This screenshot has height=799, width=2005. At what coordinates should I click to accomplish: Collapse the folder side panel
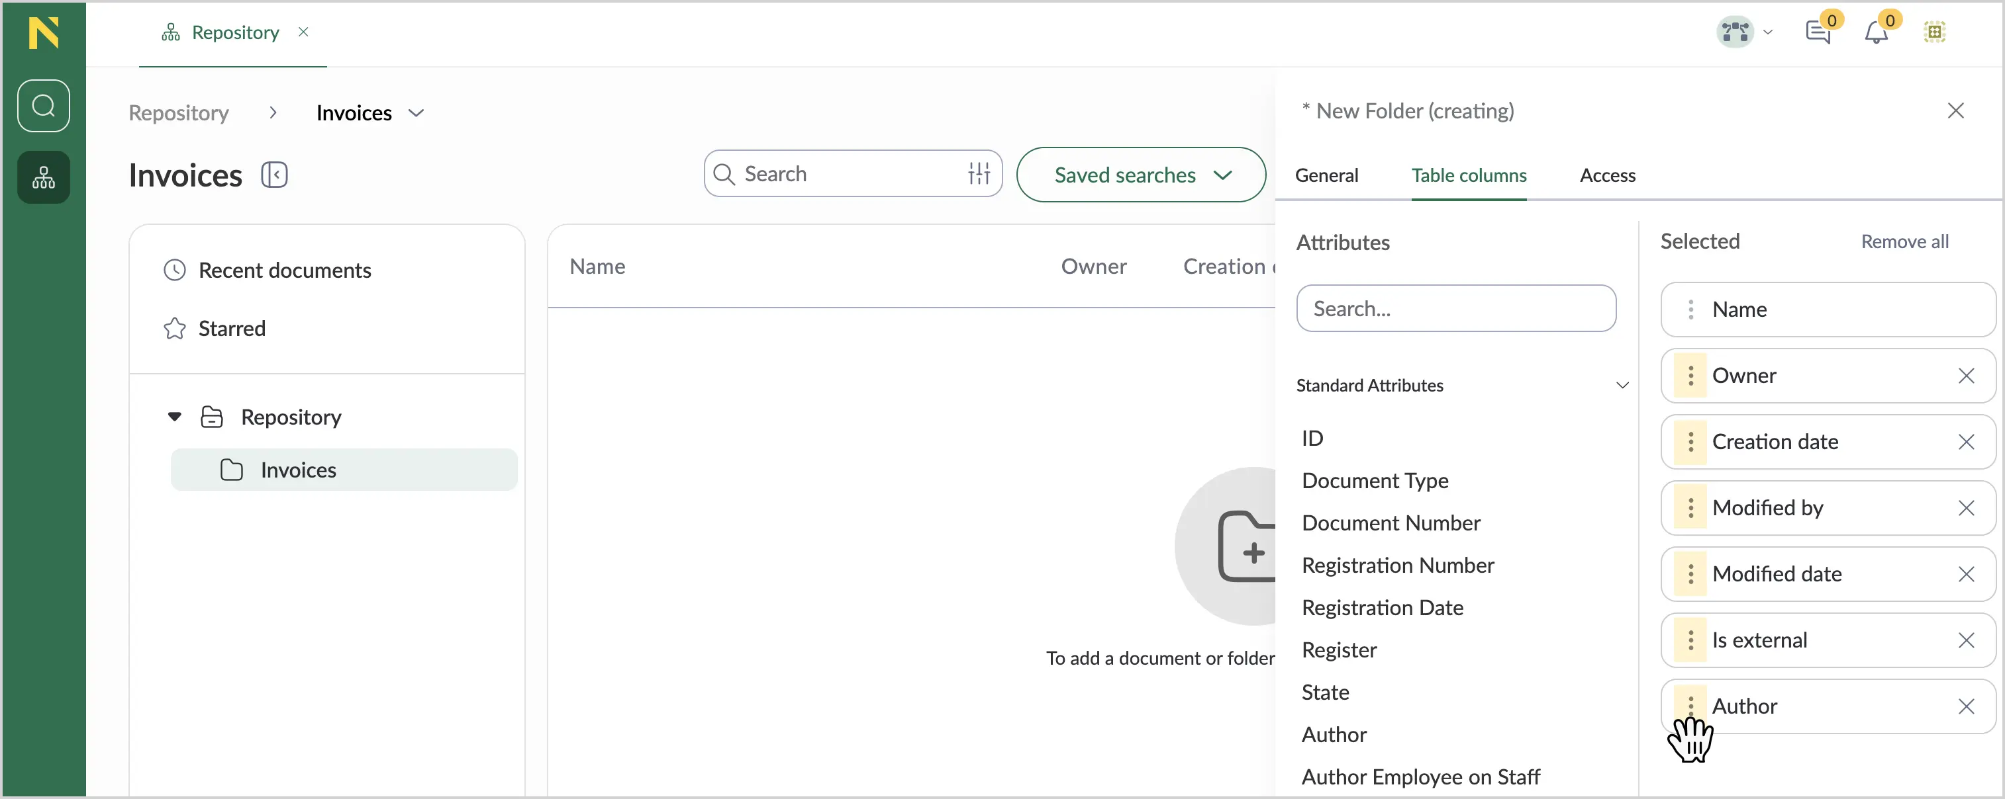pyautogui.click(x=275, y=175)
